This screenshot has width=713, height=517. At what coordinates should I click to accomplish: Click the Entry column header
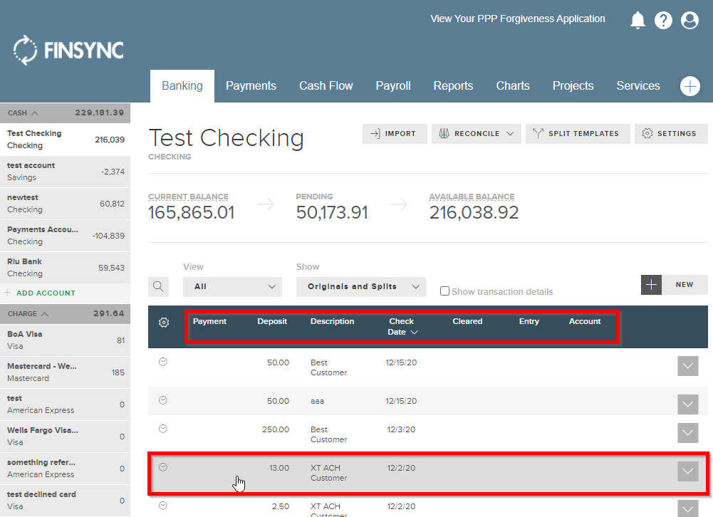click(x=529, y=321)
